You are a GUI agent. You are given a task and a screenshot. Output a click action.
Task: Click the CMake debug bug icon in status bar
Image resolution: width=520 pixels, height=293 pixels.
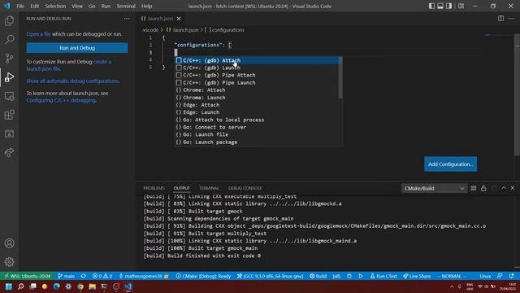click(x=349, y=276)
